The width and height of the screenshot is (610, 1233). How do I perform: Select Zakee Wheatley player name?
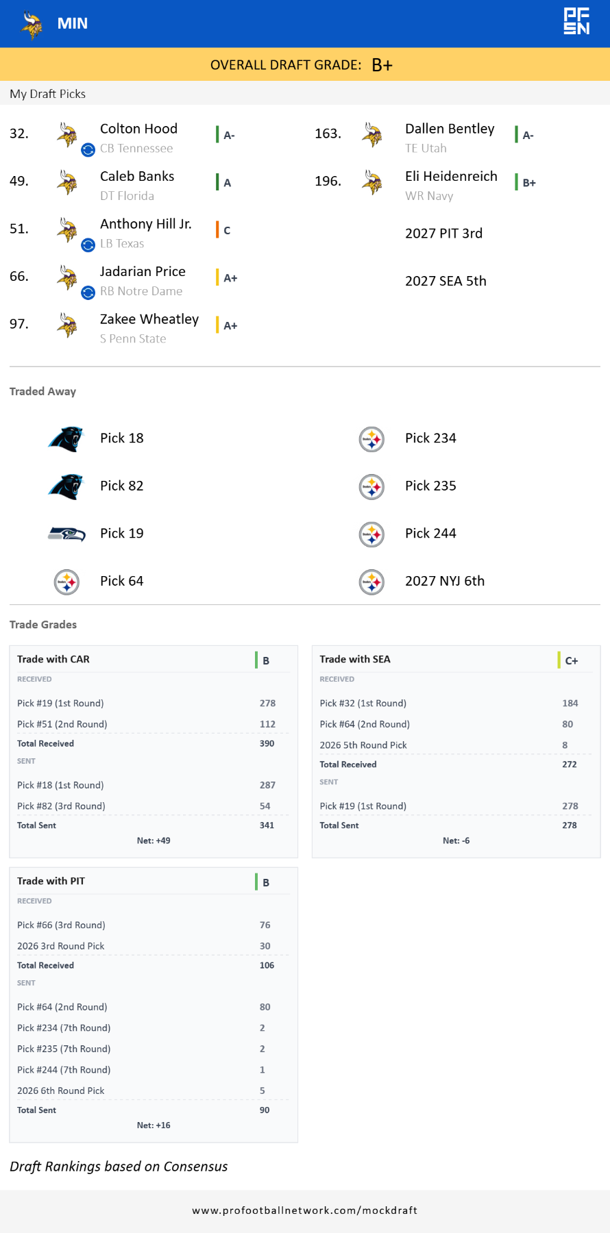(149, 319)
